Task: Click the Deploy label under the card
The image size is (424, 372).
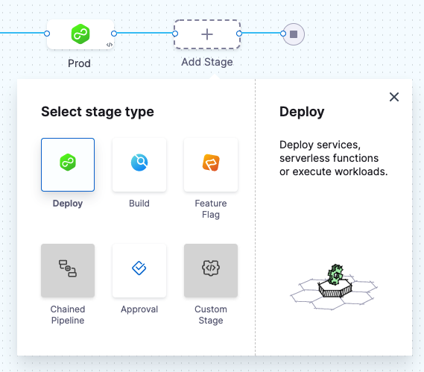Action: click(68, 204)
